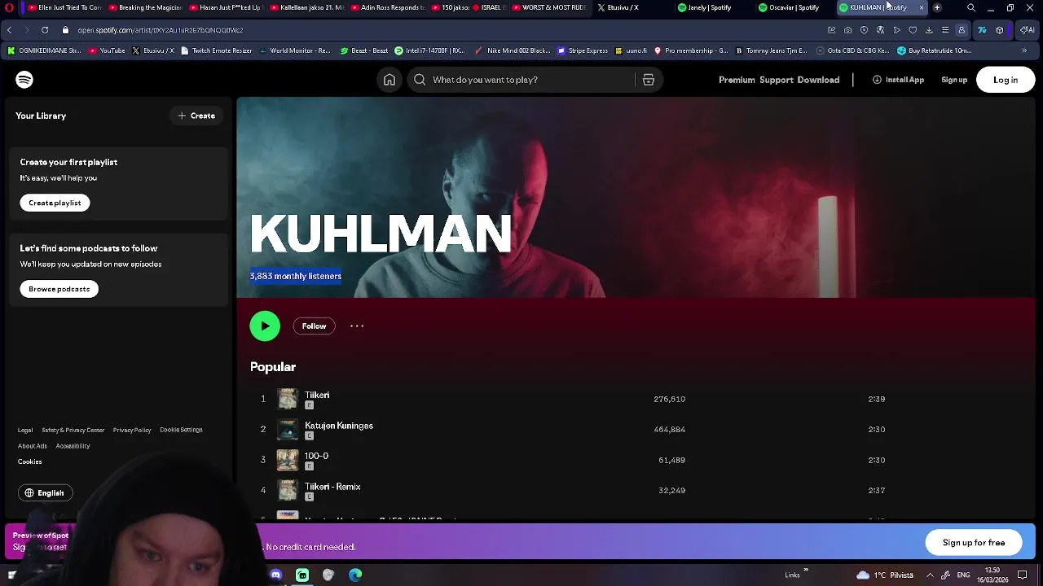Screen dimensions: 1043x586
Task: Open the Twitch Emote Resizer bookmark
Action: (x=216, y=50)
